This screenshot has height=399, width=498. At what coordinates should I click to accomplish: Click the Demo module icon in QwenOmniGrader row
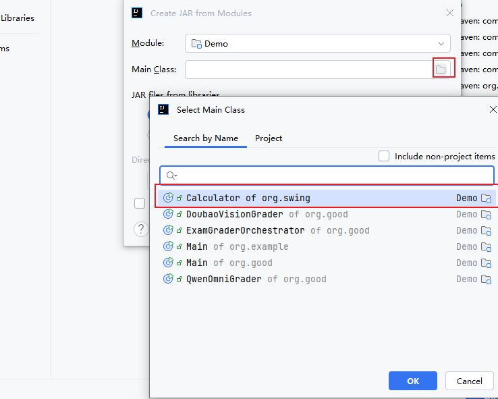point(486,280)
